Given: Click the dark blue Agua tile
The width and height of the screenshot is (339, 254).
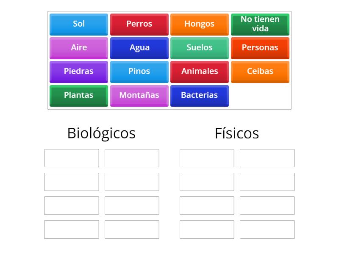Looking at the screenshot, I should pyautogui.click(x=139, y=48).
